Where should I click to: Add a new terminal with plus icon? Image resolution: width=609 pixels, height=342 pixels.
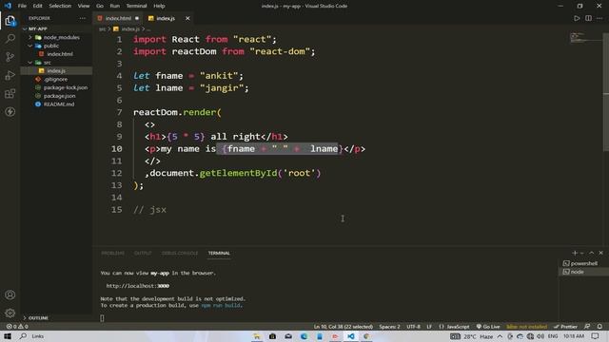(575, 253)
